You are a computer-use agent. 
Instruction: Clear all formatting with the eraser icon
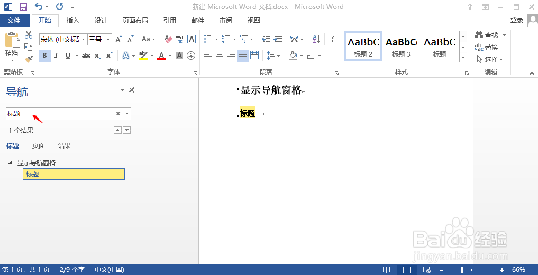coord(168,39)
